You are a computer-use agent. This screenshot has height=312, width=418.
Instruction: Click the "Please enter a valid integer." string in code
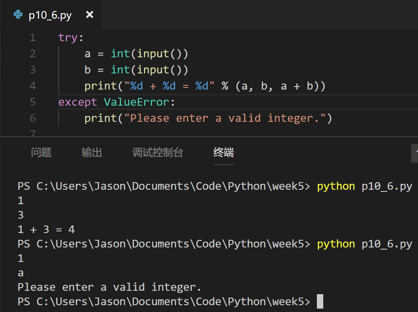click(225, 118)
